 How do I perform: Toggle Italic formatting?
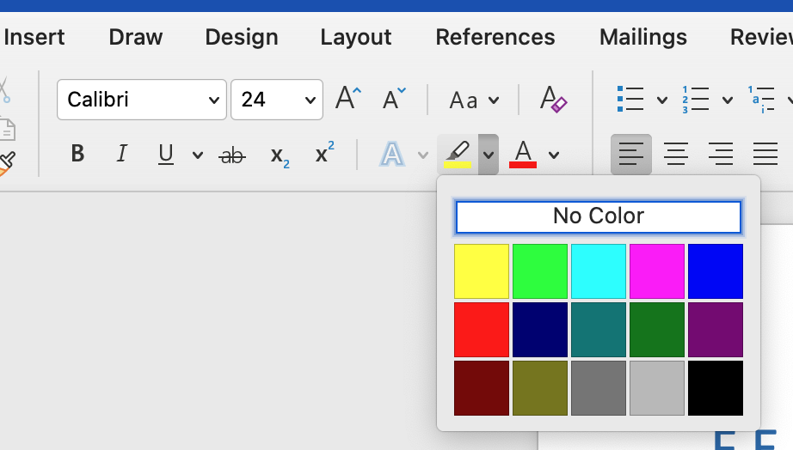(122, 155)
